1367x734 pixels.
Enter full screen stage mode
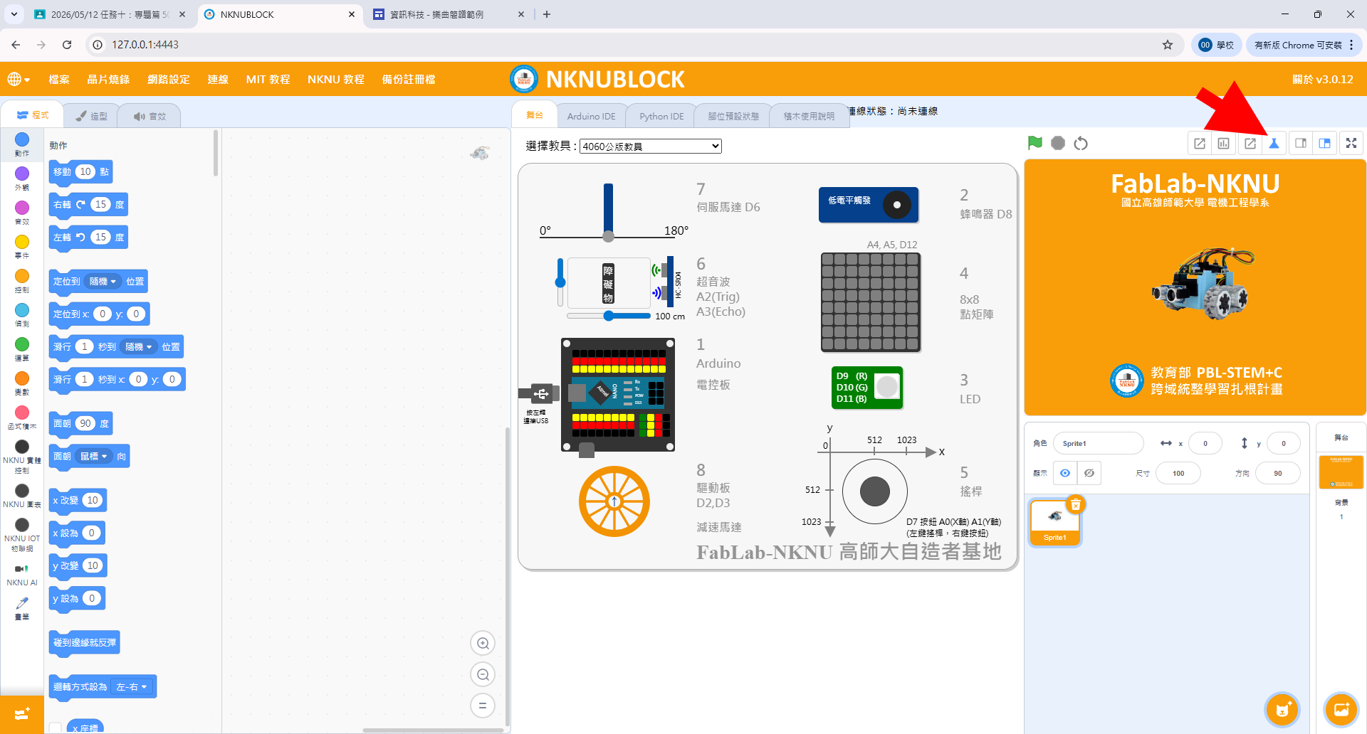coord(1351,143)
